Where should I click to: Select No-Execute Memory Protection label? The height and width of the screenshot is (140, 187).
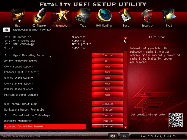pyautogui.click(x=25, y=110)
